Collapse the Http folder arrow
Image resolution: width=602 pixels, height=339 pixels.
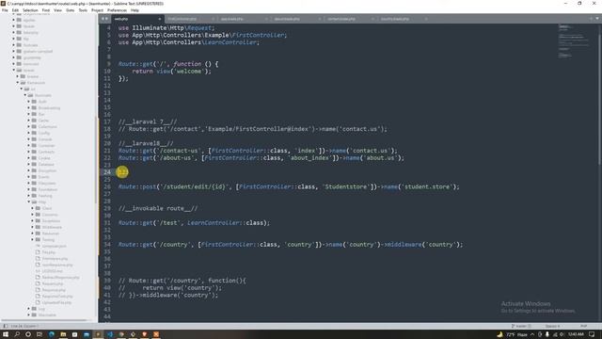click(x=29, y=202)
